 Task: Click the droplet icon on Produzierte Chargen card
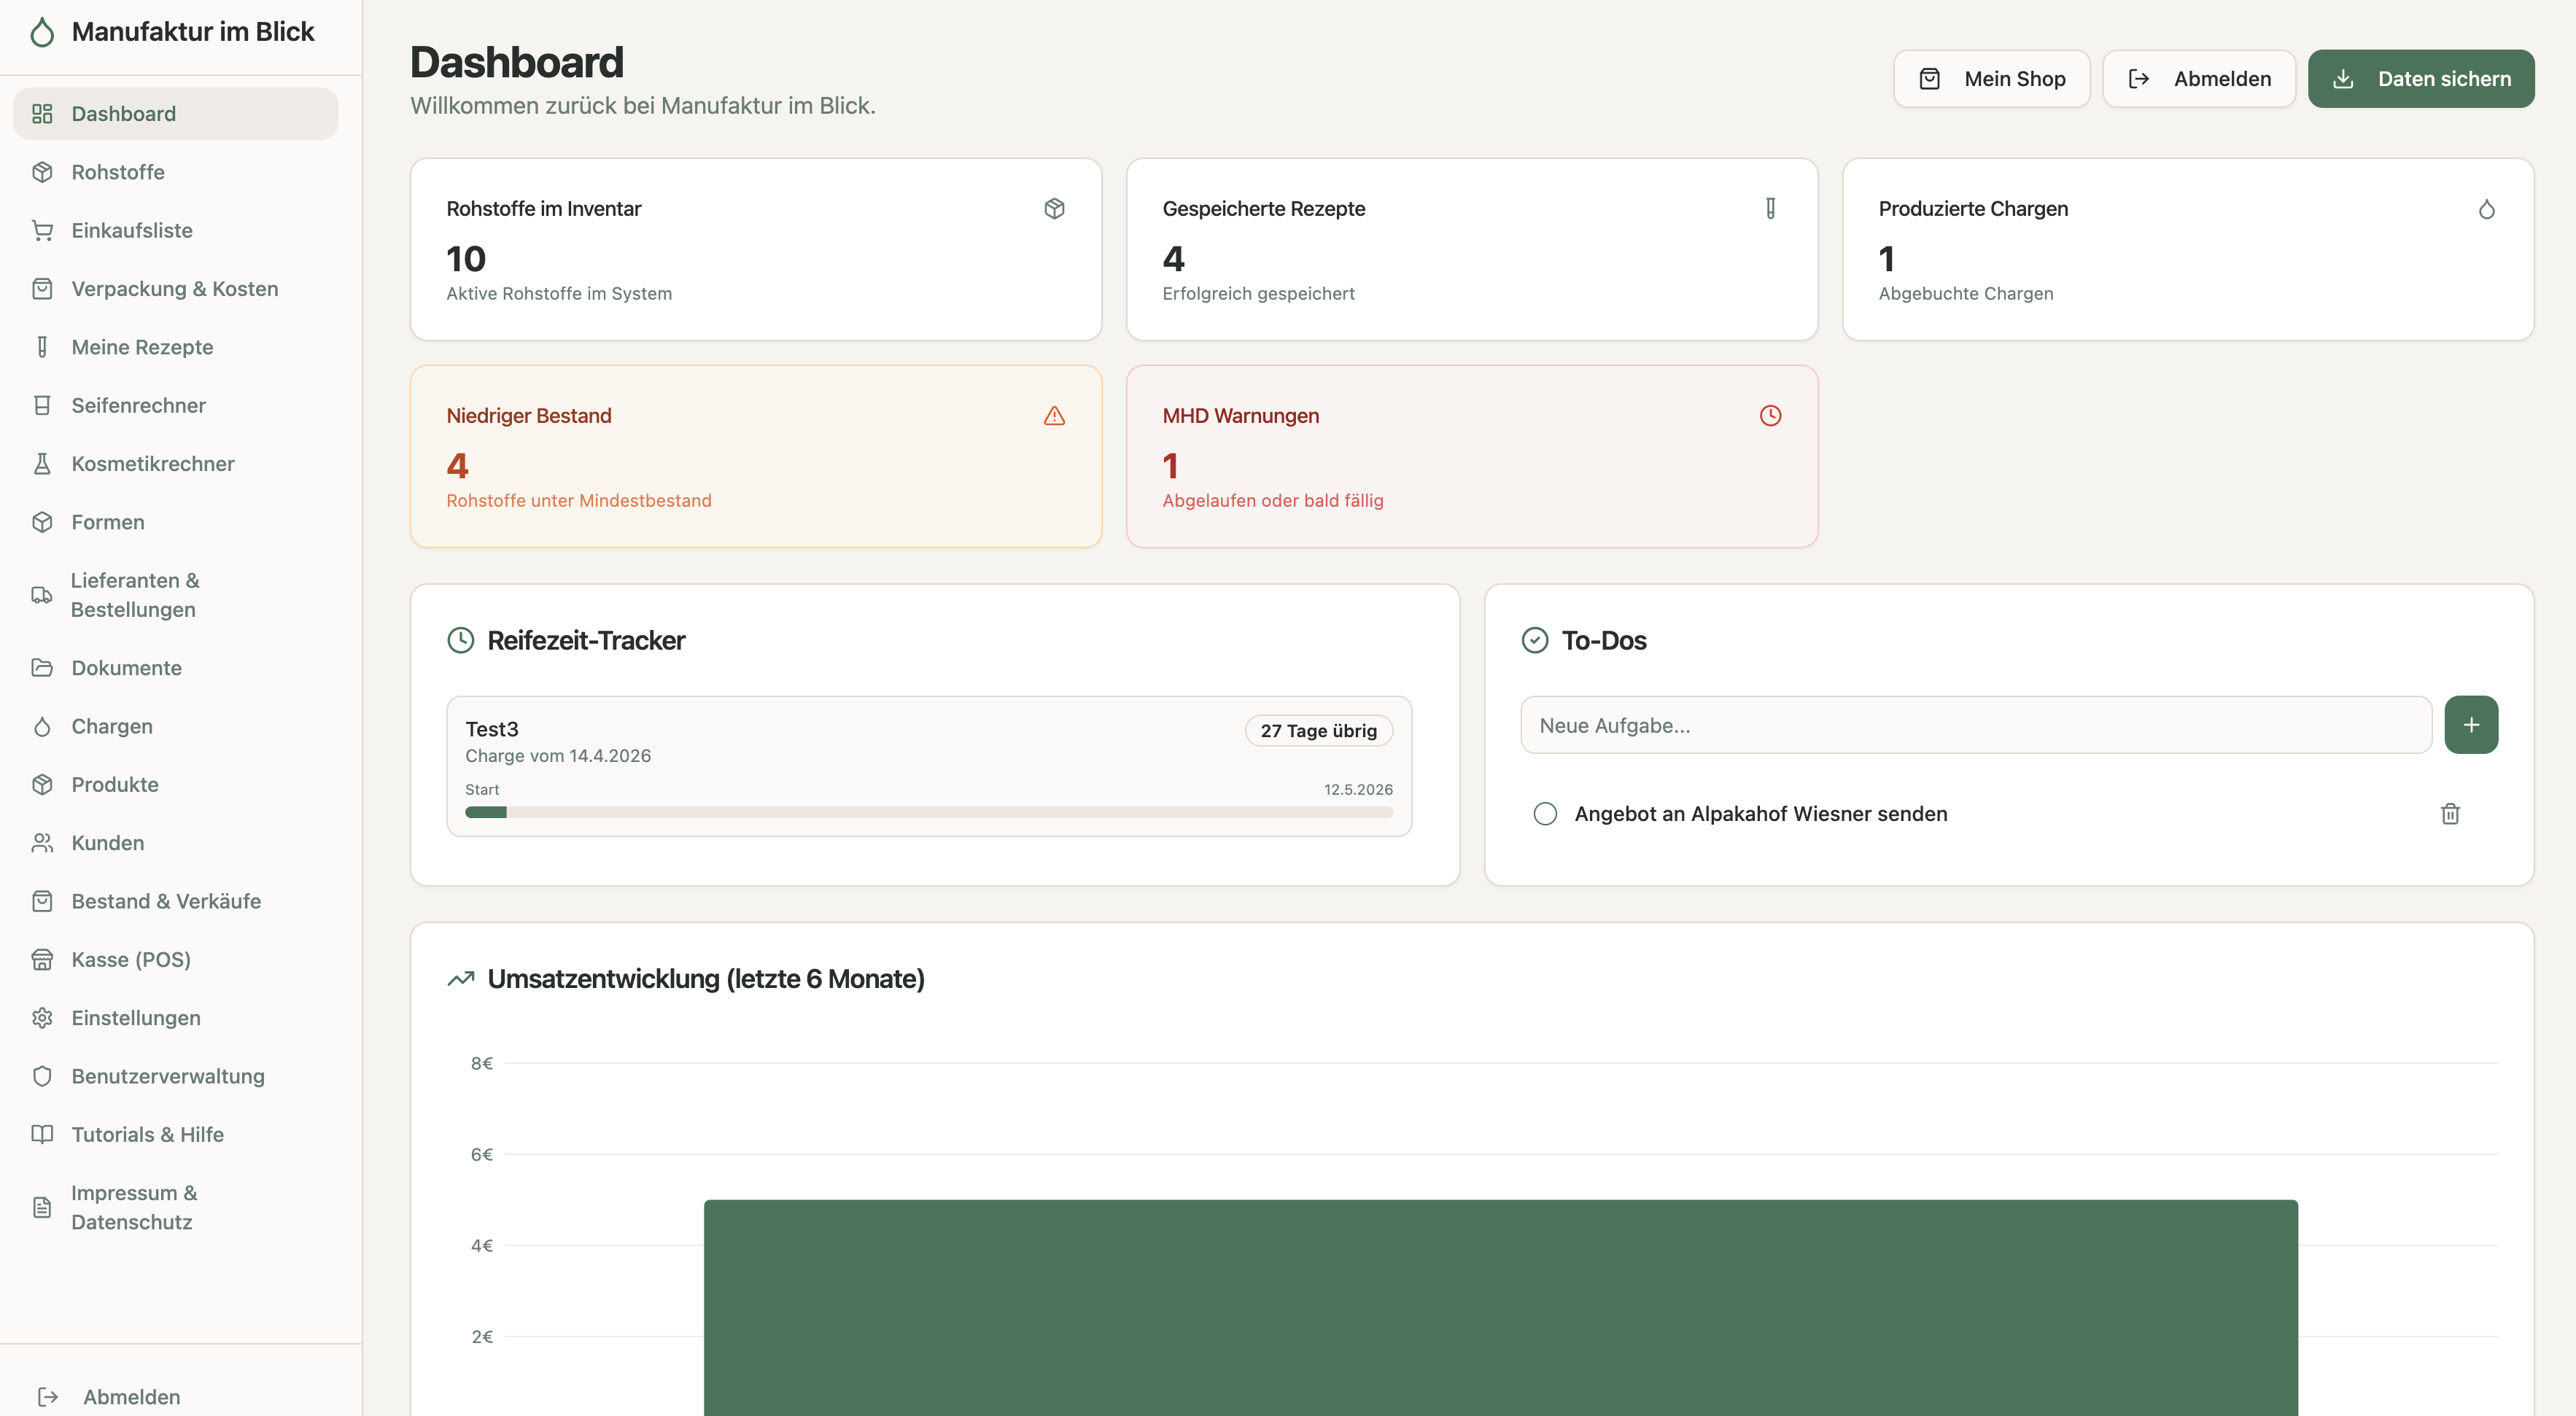pos(2486,209)
